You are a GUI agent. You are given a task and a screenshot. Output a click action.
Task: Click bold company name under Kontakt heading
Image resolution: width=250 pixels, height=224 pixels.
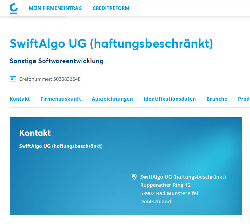point(61,146)
